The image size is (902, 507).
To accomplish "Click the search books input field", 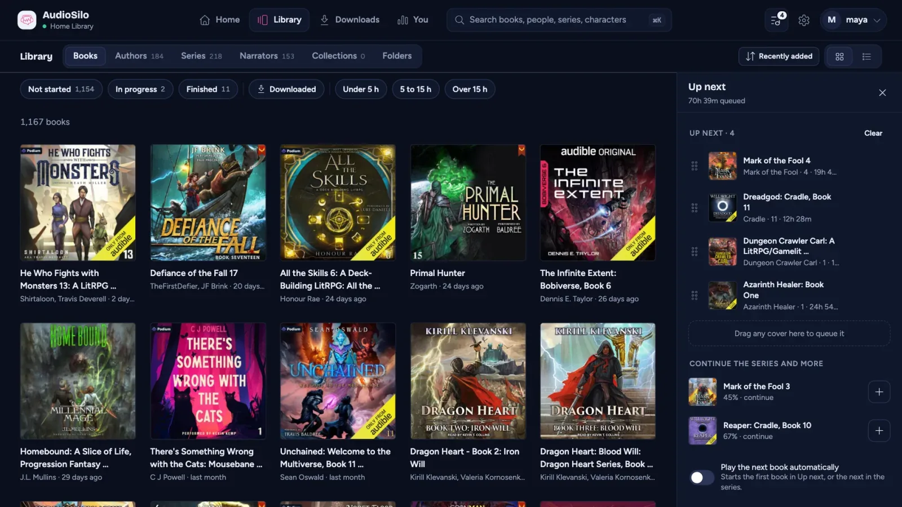I will point(559,20).
